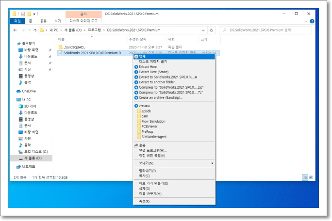Switch to the 보기 ribbon tab
Screen dimensions: 332x221
click(57, 21)
